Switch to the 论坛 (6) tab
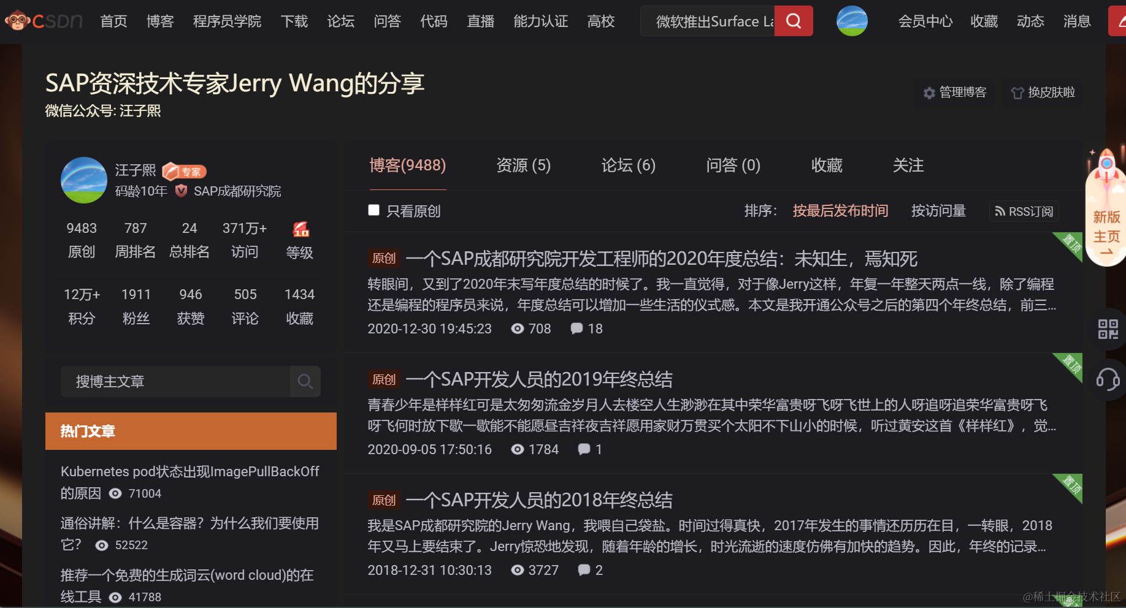The image size is (1126, 608). 628,165
